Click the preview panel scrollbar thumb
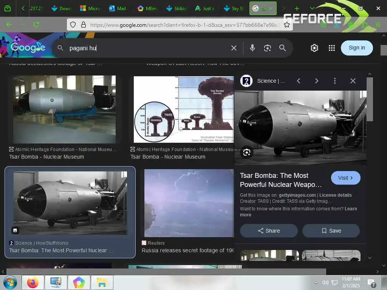 370,99
